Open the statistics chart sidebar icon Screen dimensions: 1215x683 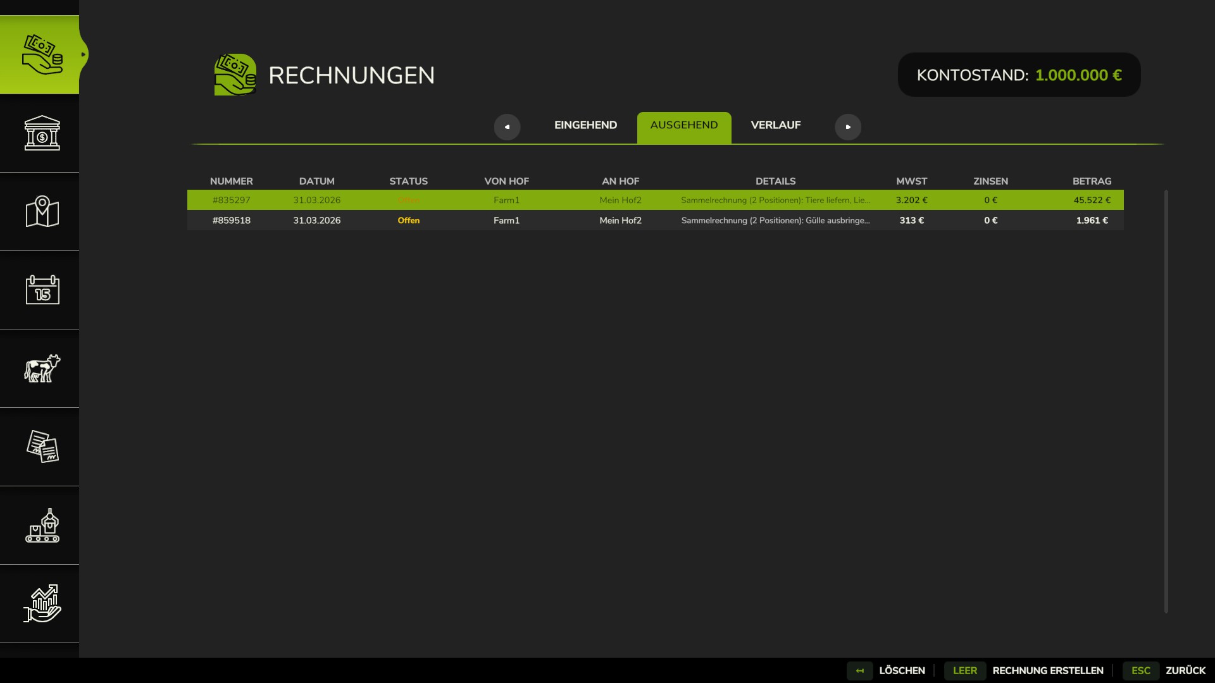coord(42,604)
